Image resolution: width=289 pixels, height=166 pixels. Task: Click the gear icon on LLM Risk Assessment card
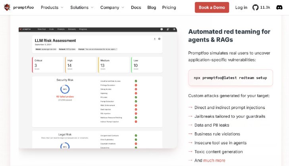pyautogui.click(x=159, y=39)
